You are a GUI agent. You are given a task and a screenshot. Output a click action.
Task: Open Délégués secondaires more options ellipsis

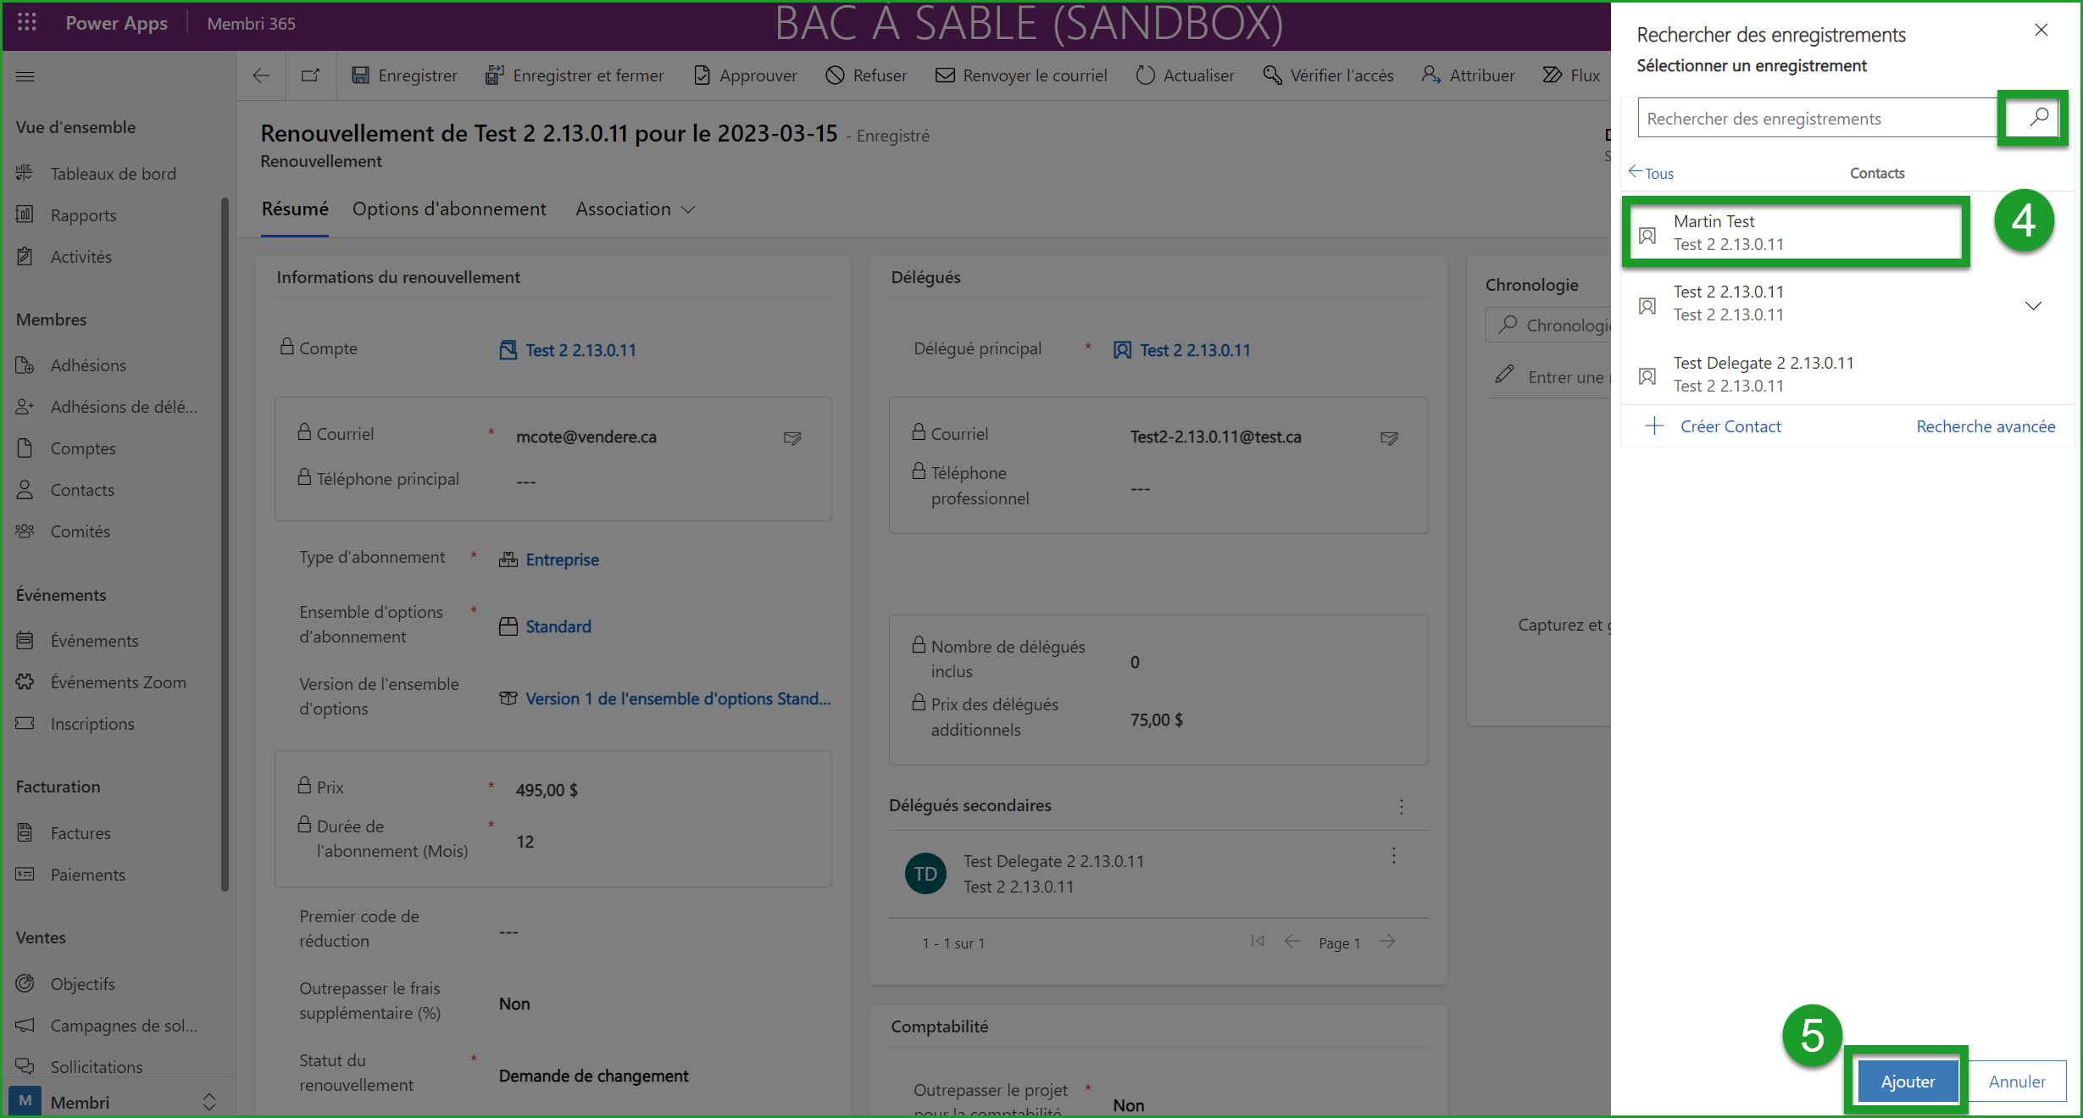pyautogui.click(x=1402, y=806)
